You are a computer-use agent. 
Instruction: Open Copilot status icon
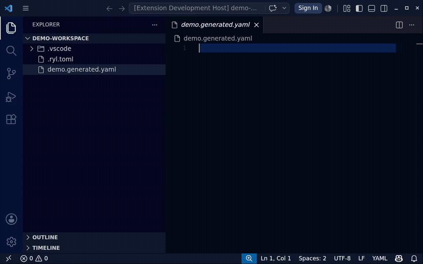tap(399, 259)
